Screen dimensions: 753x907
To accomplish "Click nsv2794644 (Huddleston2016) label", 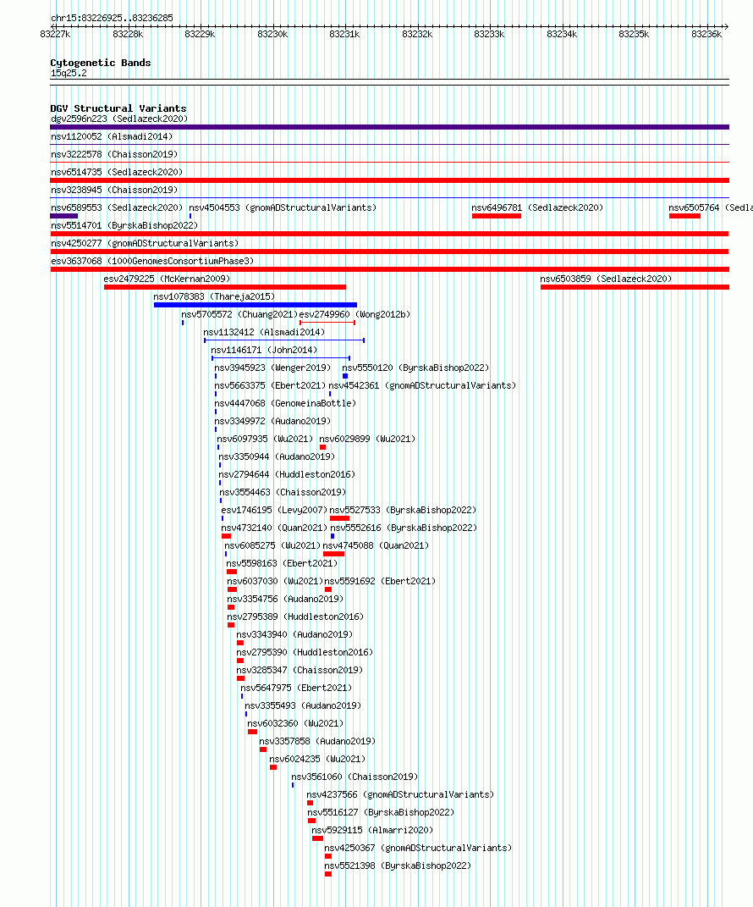I will point(287,475).
